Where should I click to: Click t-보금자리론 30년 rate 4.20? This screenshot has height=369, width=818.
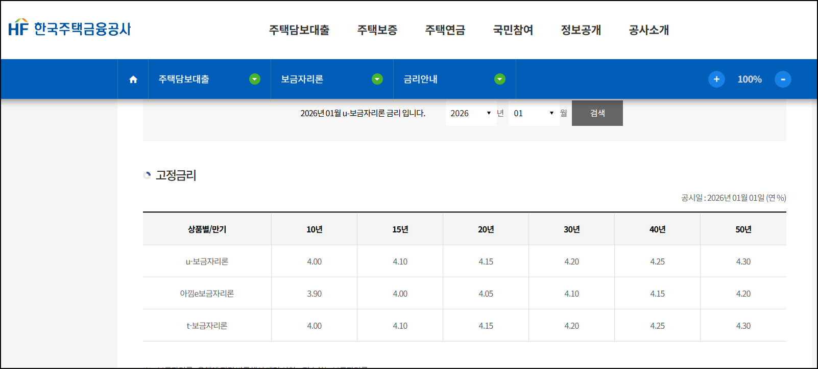572,326
